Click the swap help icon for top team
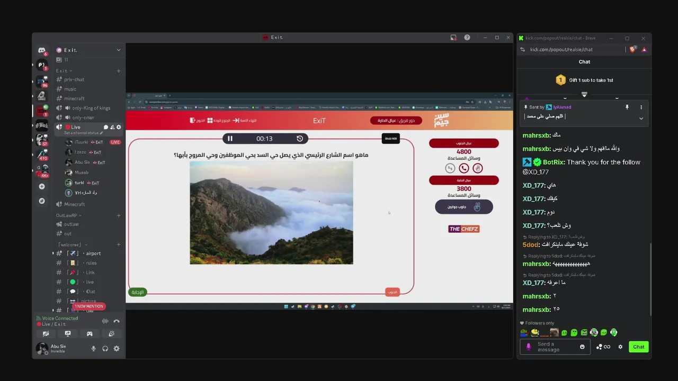Screen dimensions: 678x381 coord(450,168)
